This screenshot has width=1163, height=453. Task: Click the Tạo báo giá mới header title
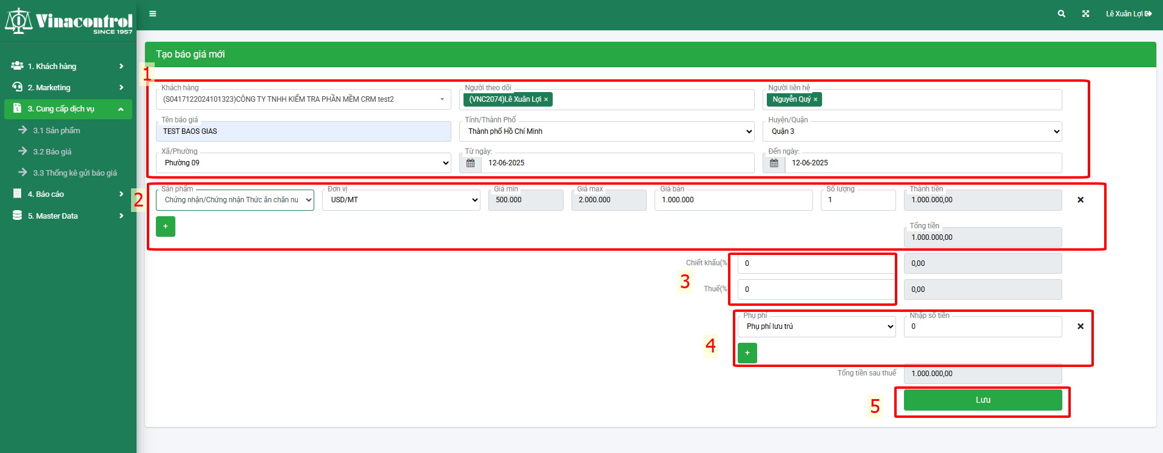click(190, 55)
